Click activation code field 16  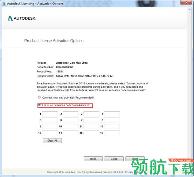(112, 133)
